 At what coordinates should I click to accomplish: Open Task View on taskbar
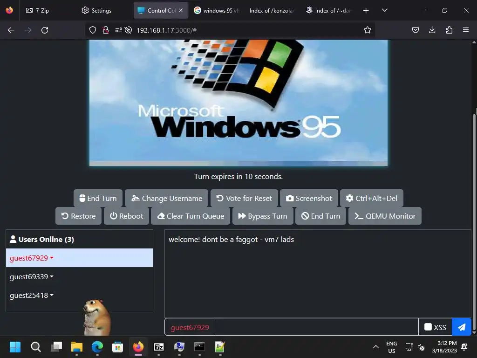[56, 347]
